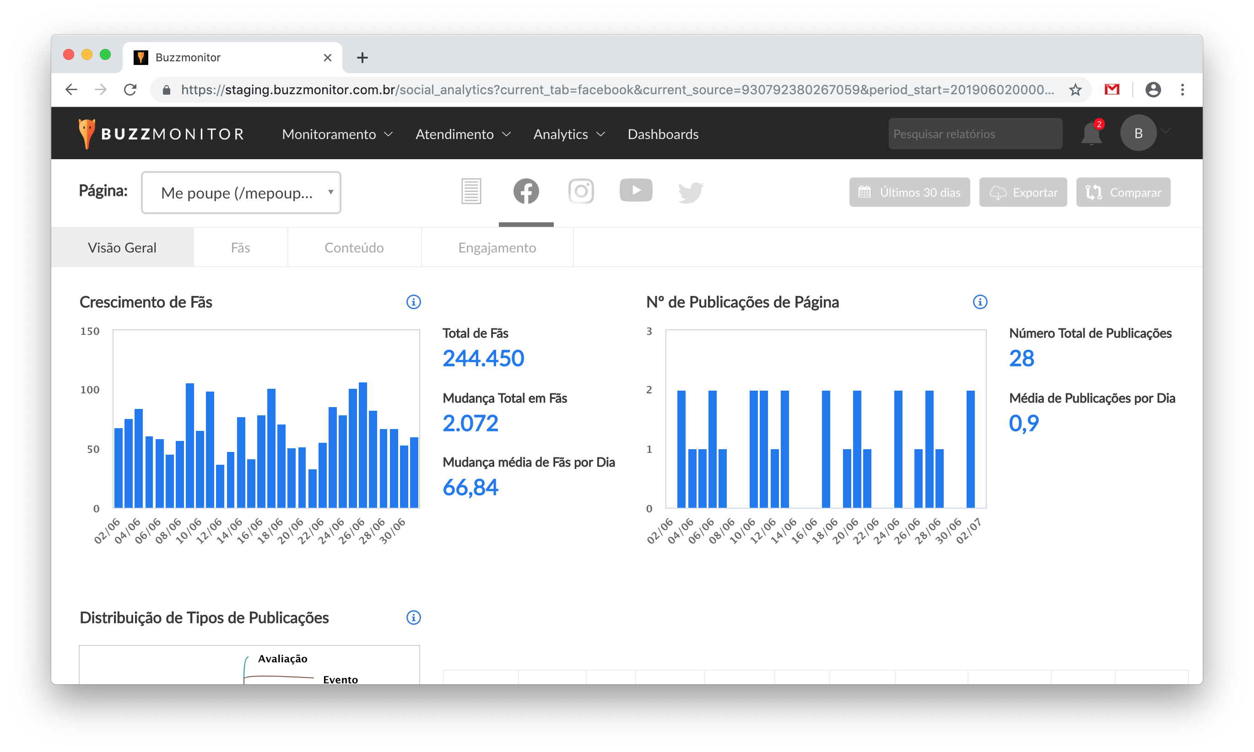Expand the Monitoramento menu
The image size is (1254, 752).
(x=337, y=134)
